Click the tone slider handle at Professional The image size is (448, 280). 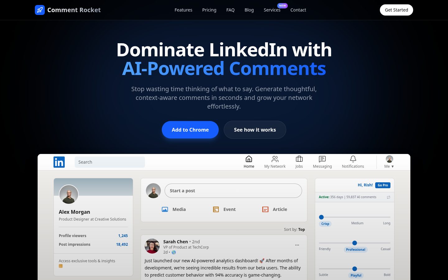[x=355, y=243]
